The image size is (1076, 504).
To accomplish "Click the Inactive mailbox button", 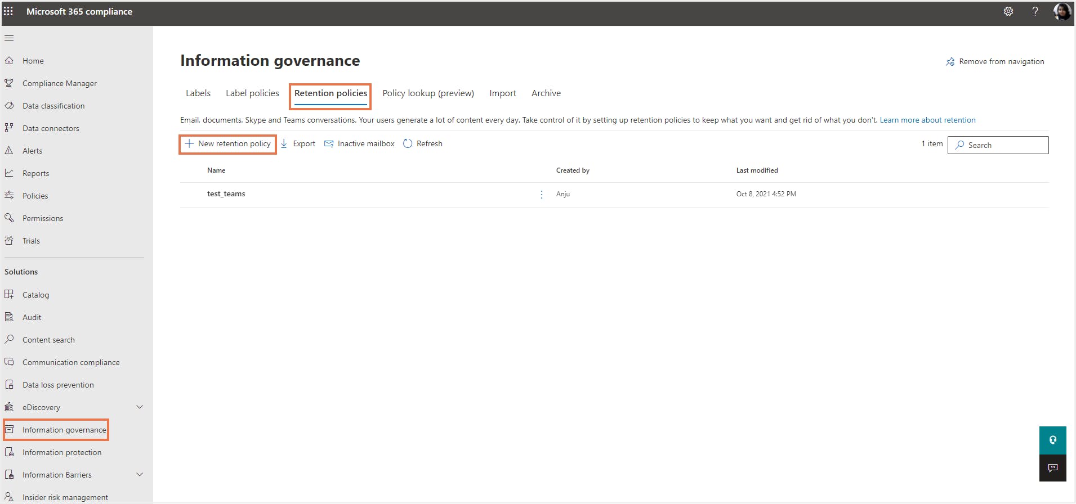I will (x=359, y=144).
